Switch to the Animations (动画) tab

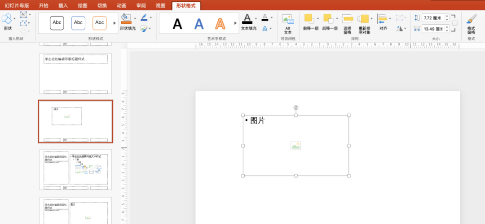[x=121, y=5]
